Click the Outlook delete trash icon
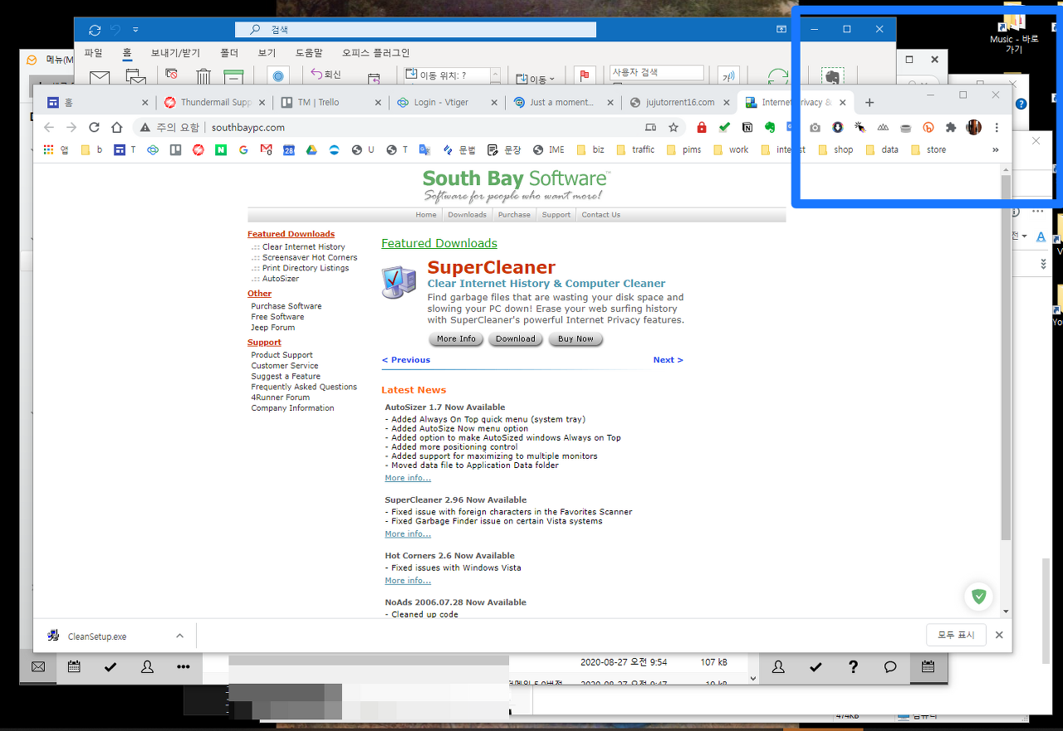Image resolution: width=1063 pixels, height=731 pixels. pos(203,77)
